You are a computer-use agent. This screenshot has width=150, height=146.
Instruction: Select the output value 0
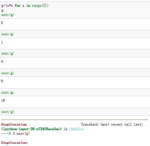(x=2, y=23)
